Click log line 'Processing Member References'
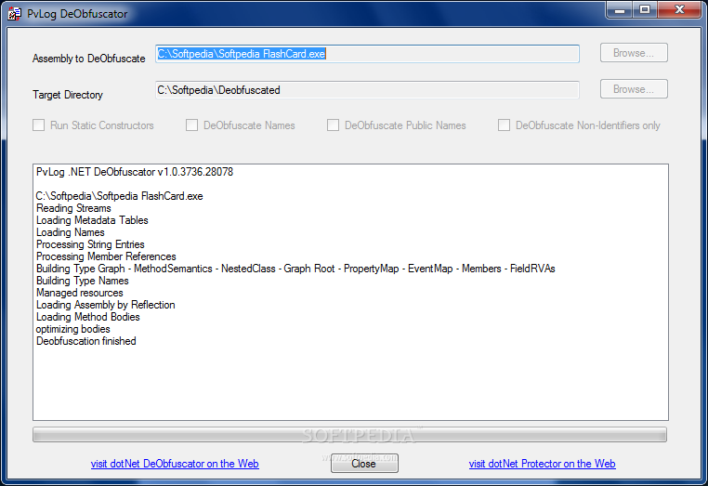The image size is (708, 486). click(x=106, y=256)
